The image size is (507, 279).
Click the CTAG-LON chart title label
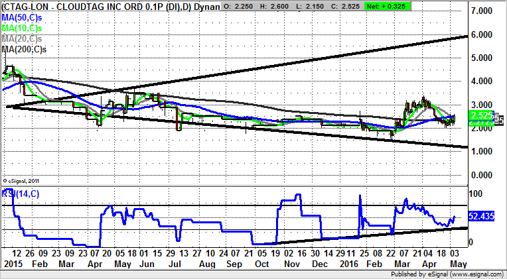click(106, 7)
